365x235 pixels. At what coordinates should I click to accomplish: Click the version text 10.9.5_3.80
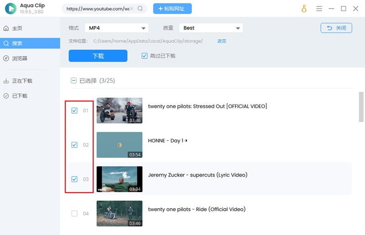point(31,12)
